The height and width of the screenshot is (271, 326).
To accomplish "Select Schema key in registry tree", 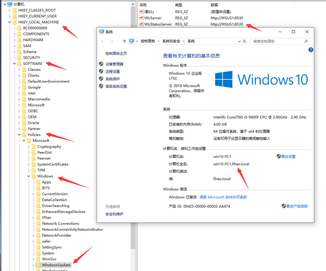I will (29, 52).
